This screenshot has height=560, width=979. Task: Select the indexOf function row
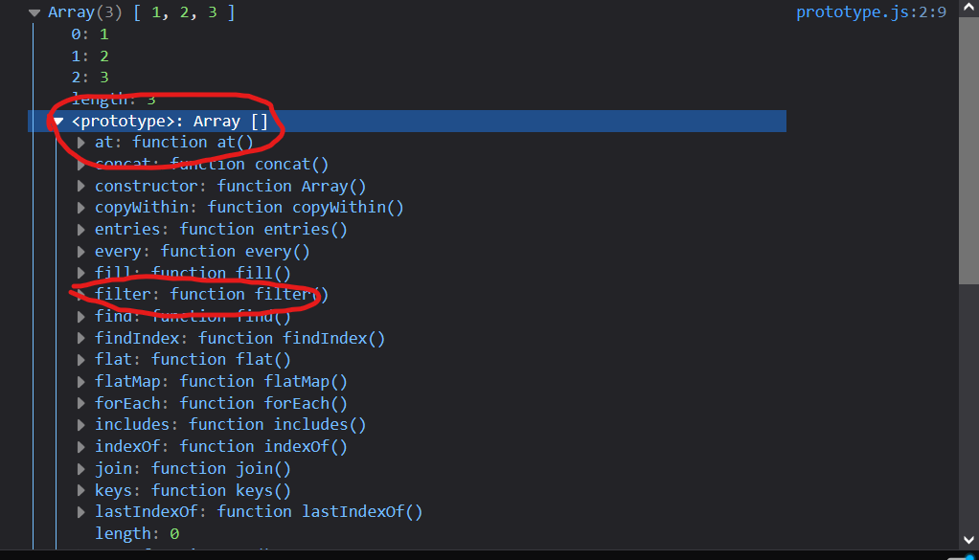[220, 447]
